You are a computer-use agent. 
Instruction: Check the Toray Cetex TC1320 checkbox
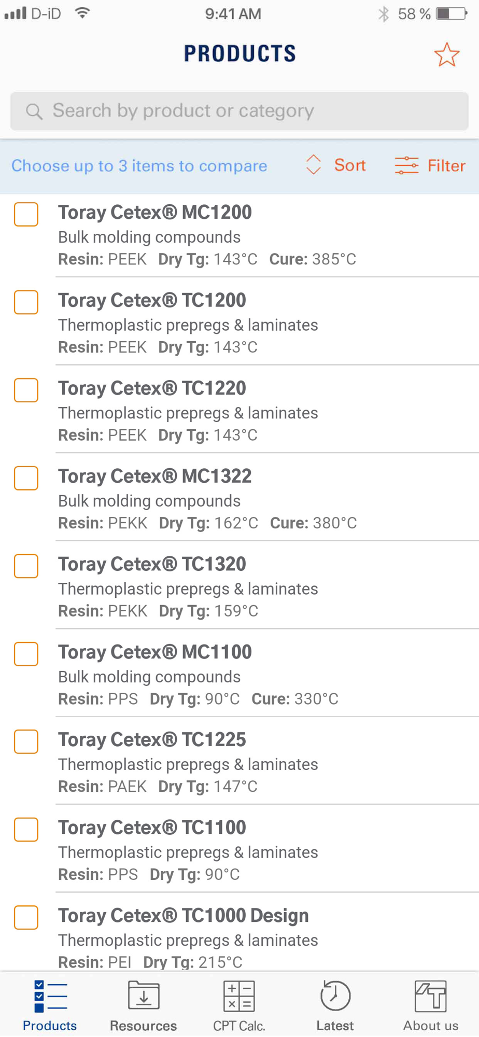pyautogui.click(x=26, y=566)
